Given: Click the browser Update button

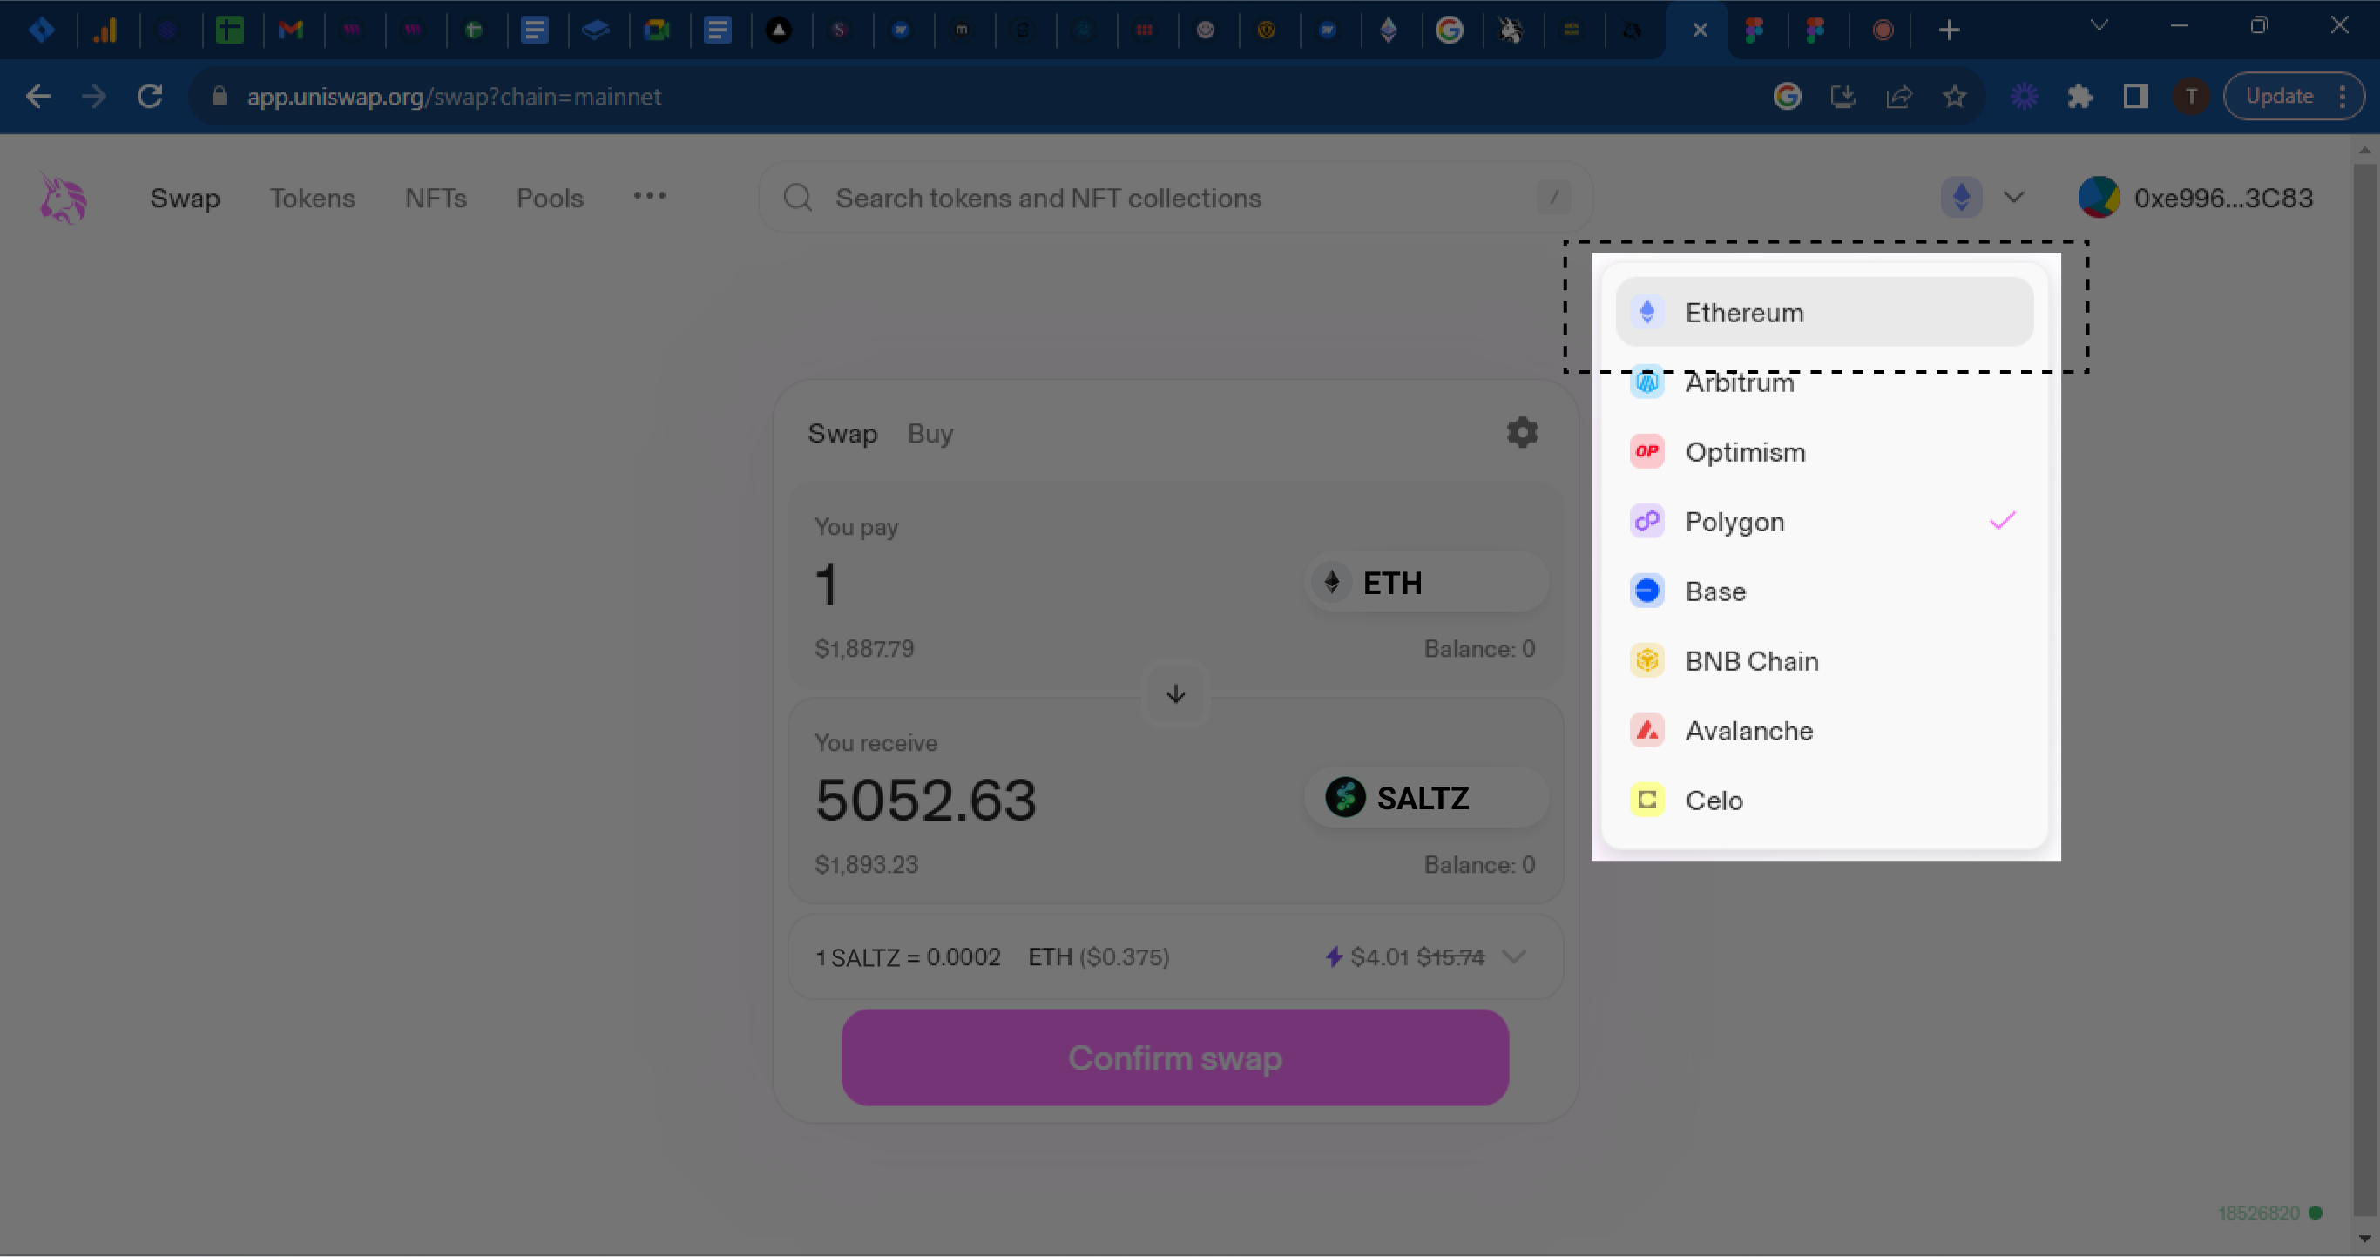Looking at the screenshot, I should click(x=2279, y=96).
